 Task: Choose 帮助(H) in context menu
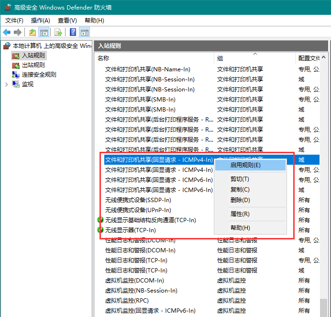250,227
